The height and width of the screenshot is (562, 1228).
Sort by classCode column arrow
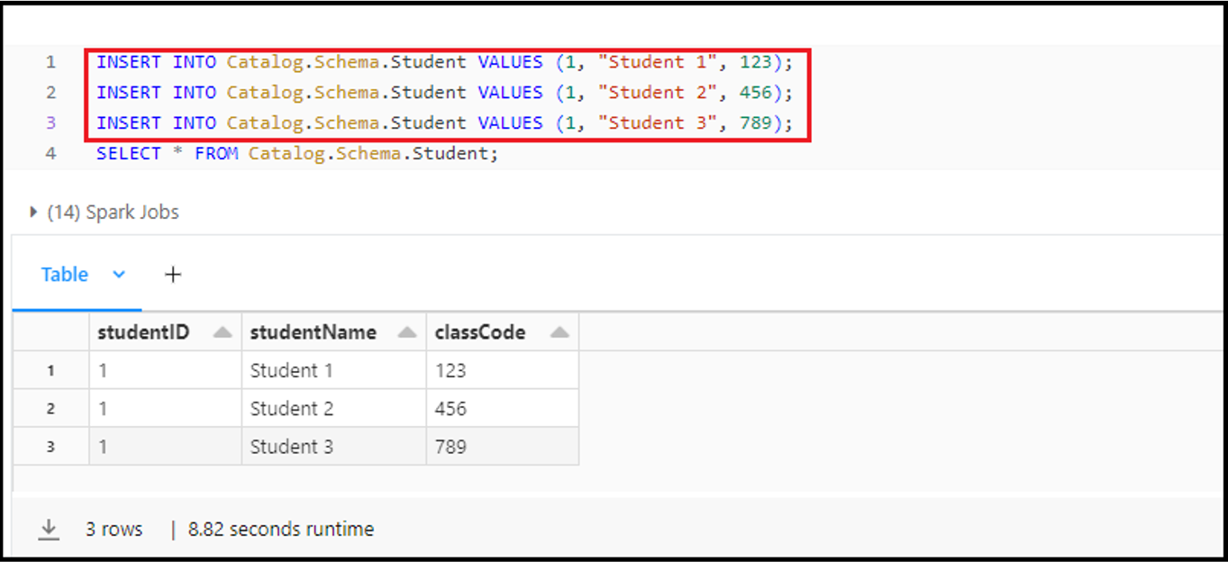559,332
